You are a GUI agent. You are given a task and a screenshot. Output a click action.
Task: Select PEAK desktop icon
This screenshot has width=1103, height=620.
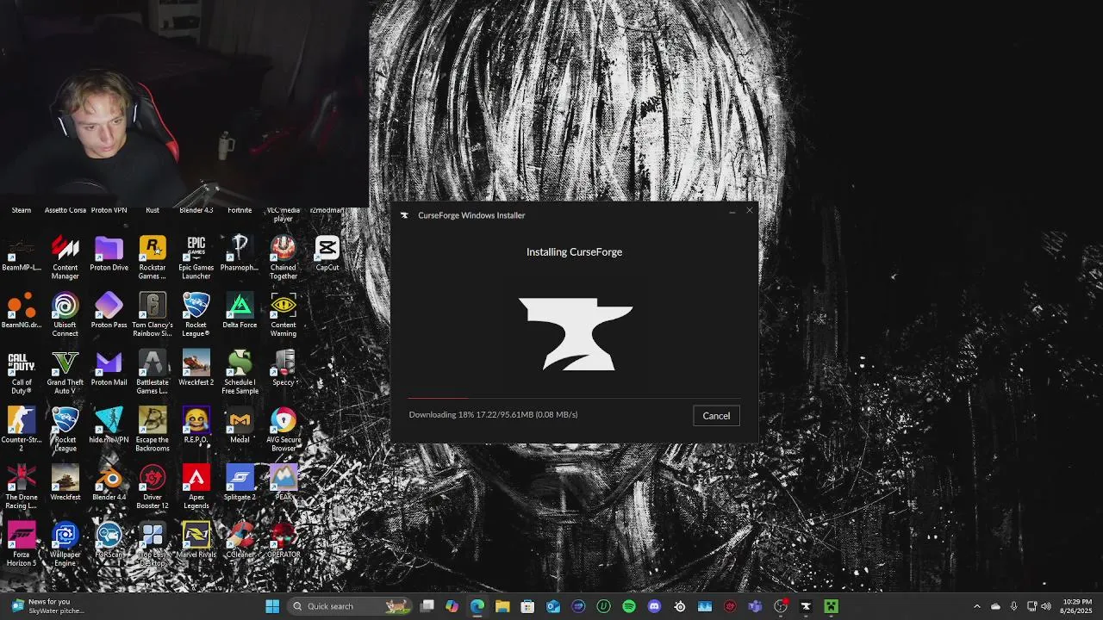[x=284, y=484]
